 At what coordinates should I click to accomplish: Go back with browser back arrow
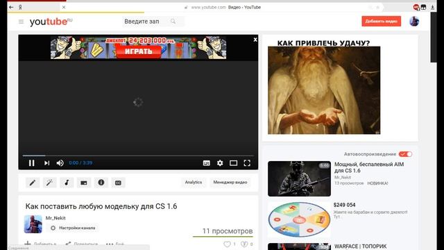coord(11,7)
